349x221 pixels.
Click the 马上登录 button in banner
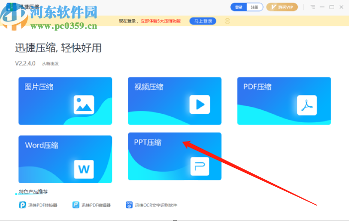pyautogui.click(x=203, y=21)
